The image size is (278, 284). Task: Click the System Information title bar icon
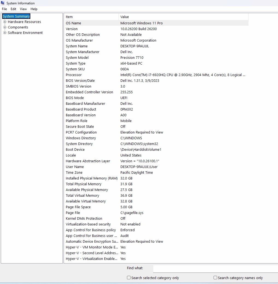coord(2,3)
